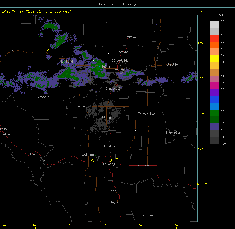The width and height of the screenshot is (235, 229).
Task: Click the magenta legend swatch between 42 and 39
Action: point(214,86)
